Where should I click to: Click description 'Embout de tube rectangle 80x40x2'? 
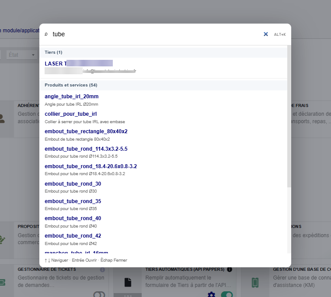click(77, 139)
